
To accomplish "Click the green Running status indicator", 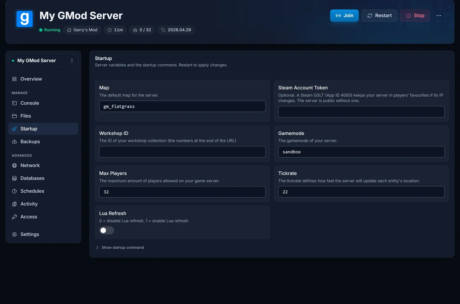I will (x=50, y=30).
